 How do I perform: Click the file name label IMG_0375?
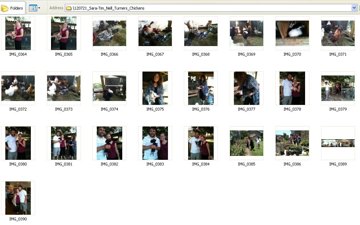[x=155, y=109]
